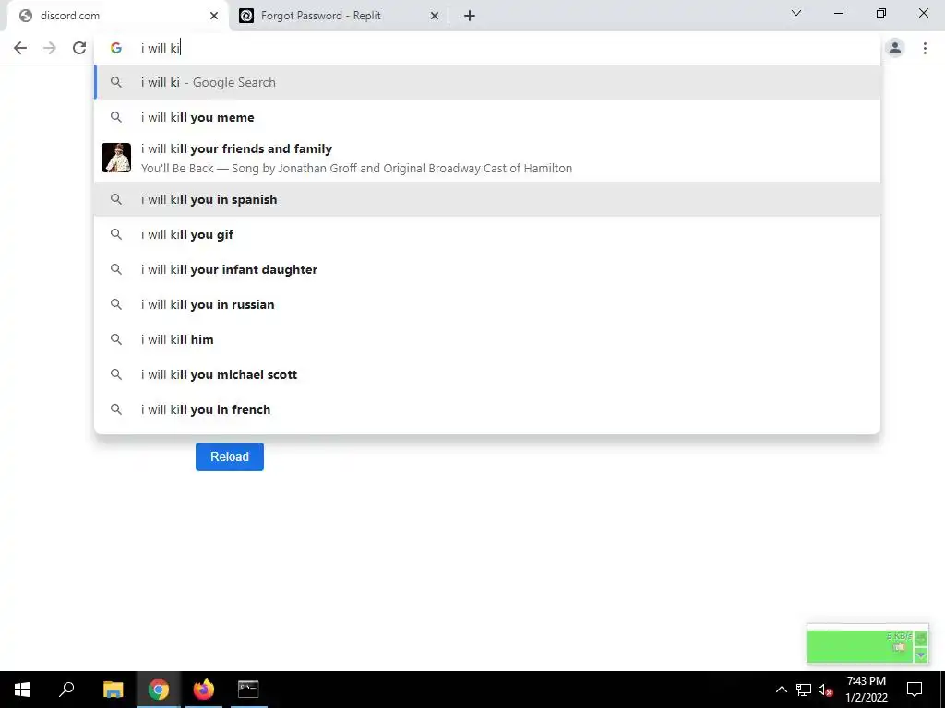Click the browser forward arrow
Image resolution: width=945 pixels, height=708 pixels.
point(50,48)
